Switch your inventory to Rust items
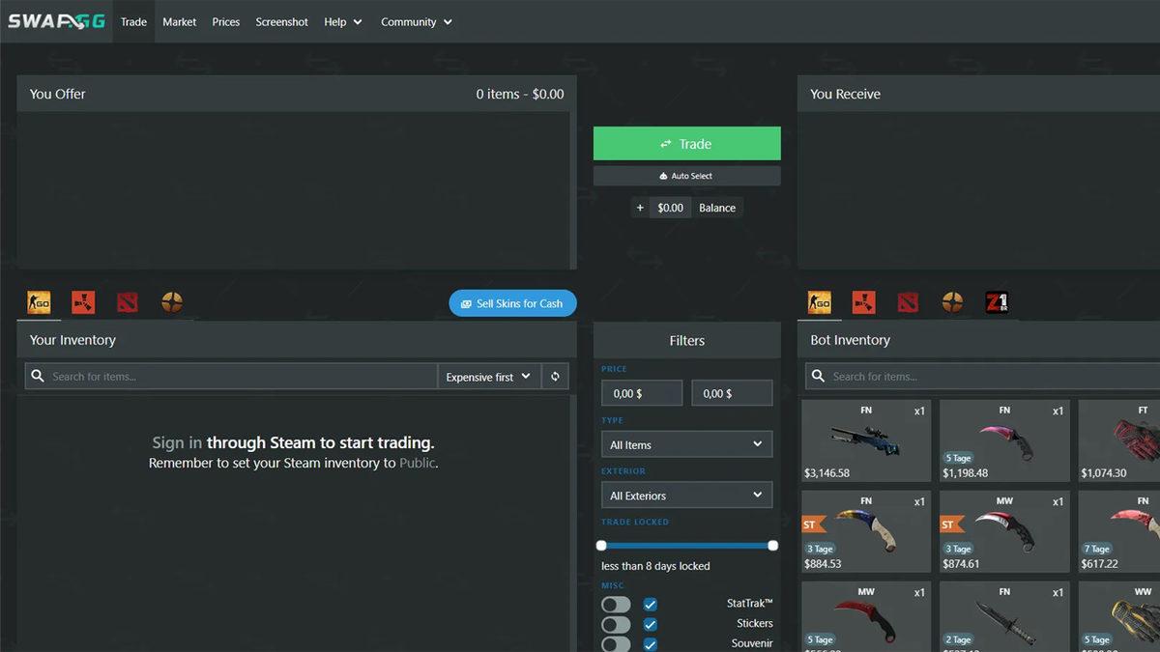Viewport: 1160px width, 652px height. click(x=83, y=302)
